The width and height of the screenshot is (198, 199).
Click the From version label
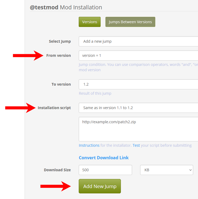pyautogui.click(x=58, y=55)
